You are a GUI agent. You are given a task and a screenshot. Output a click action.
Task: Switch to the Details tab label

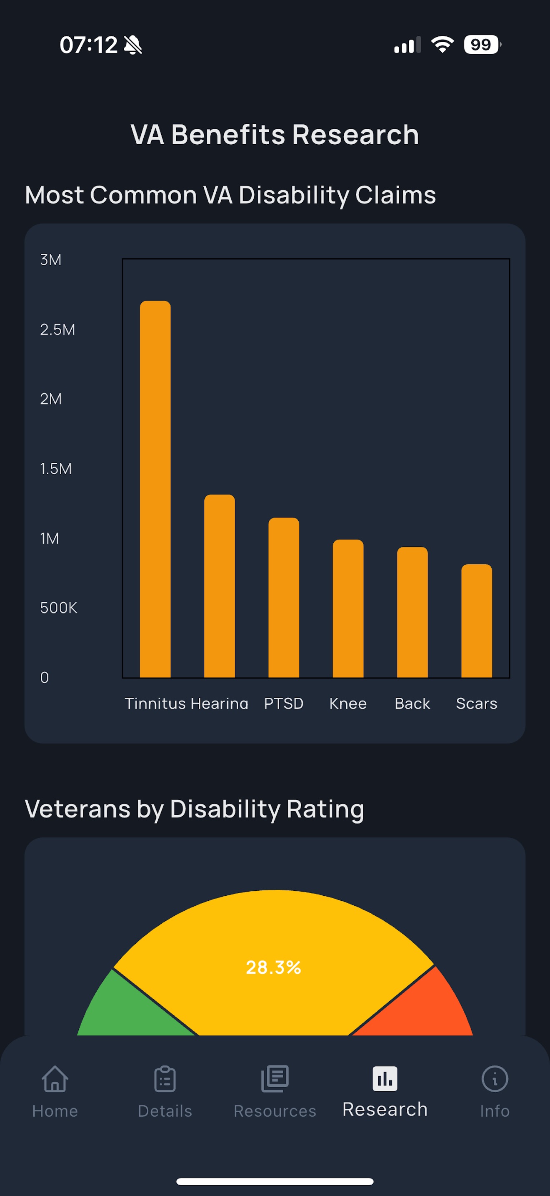pos(165,1111)
